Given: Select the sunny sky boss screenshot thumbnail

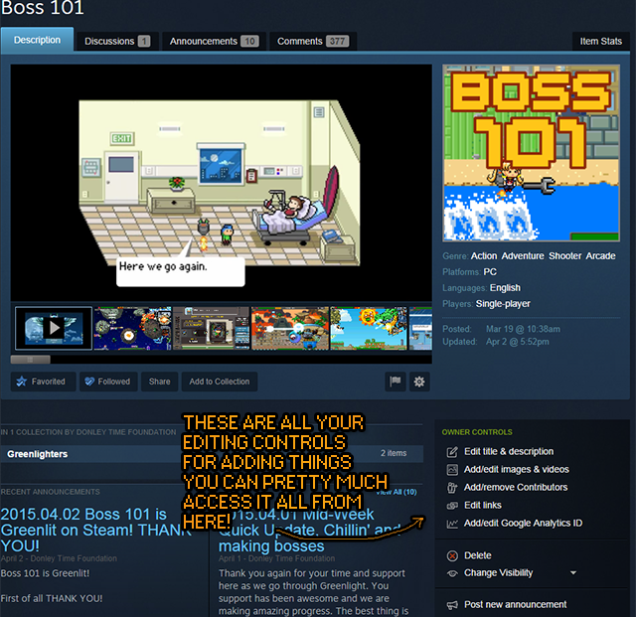Looking at the screenshot, I should 369,328.
